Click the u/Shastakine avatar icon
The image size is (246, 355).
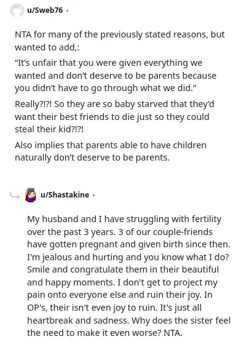(30, 195)
